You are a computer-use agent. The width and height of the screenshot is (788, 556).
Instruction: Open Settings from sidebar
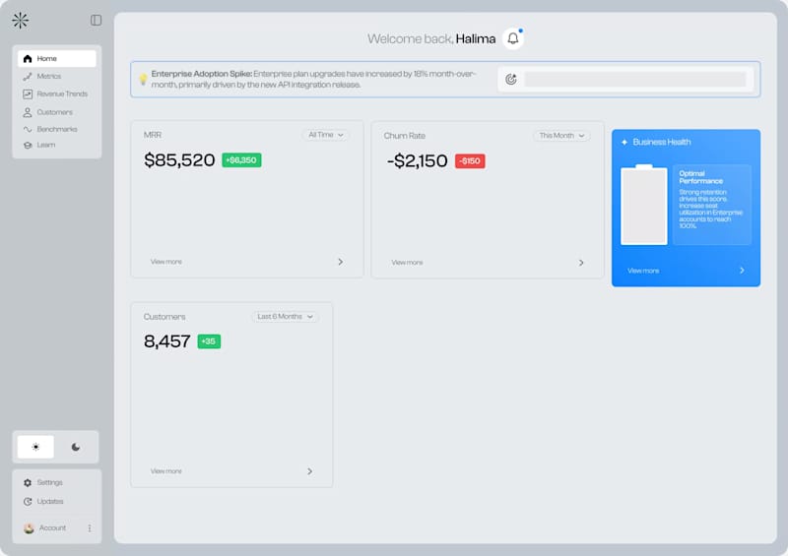pos(50,482)
